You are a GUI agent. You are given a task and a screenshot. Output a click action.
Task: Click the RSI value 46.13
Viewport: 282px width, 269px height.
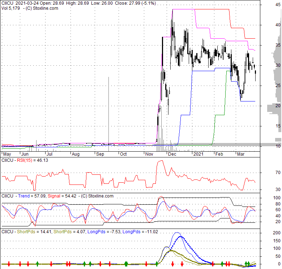(x=42, y=160)
